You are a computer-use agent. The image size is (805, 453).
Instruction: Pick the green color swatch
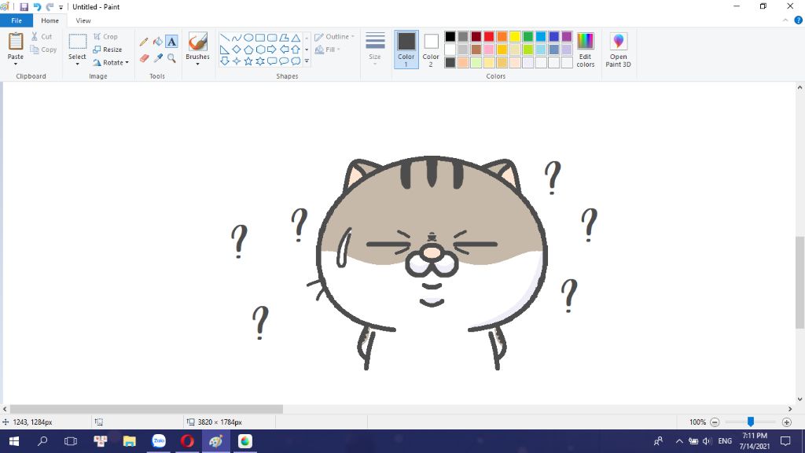coord(527,36)
